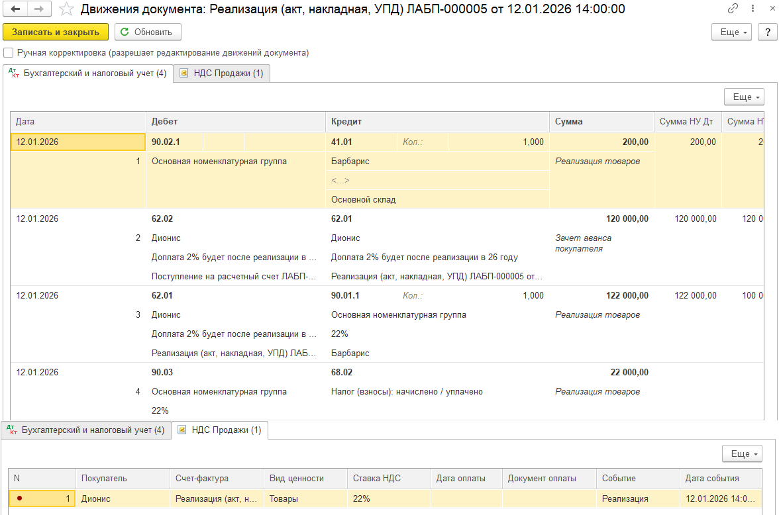Screen dimensions: 779x515
Task: Select the Дионис buyer cell in НДС table
Action: [123, 498]
